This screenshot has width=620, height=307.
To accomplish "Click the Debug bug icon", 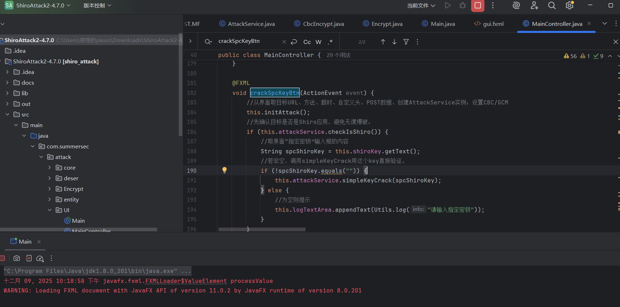I will pos(463,6).
